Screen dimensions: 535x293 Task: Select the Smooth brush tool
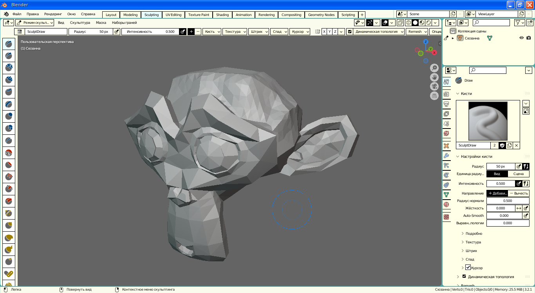pyautogui.click(x=9, y=153)
